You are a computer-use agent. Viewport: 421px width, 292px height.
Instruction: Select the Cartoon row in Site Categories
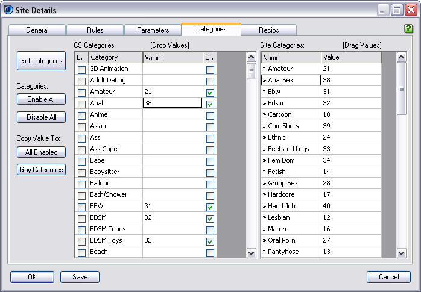coord(291,114)
